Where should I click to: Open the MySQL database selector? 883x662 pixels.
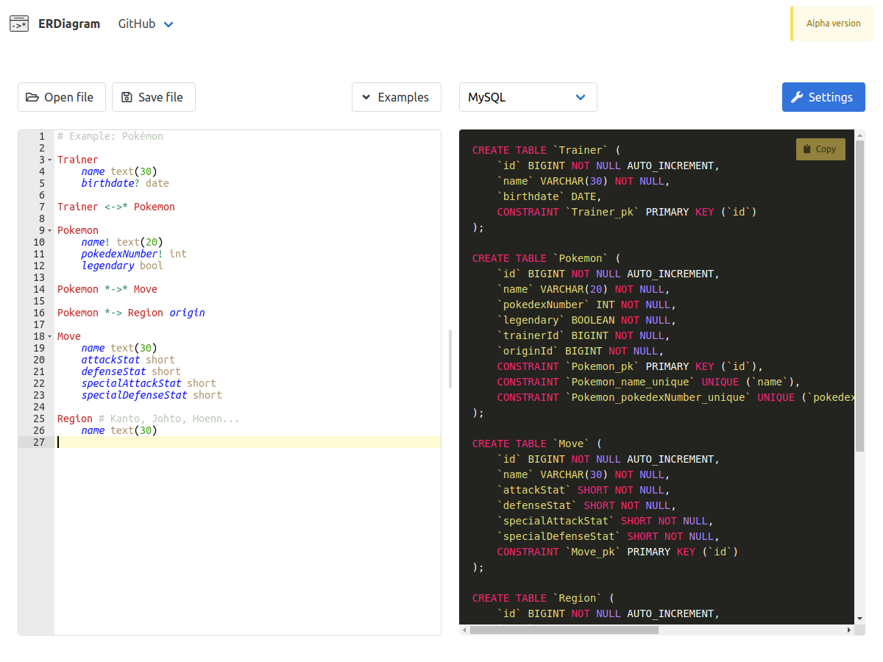point(528,97)
